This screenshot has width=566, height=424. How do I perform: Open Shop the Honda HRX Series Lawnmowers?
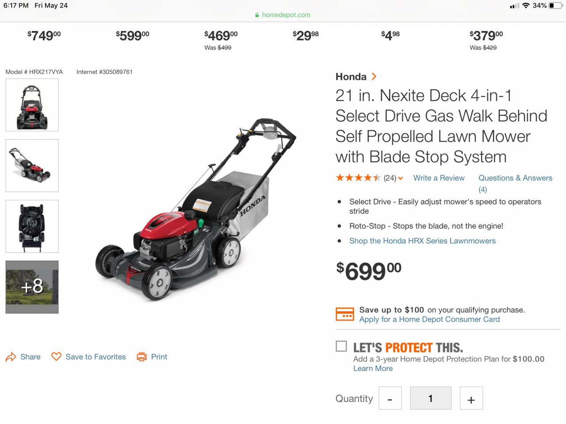click(422, 241)
